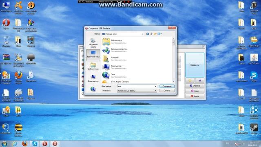This screenshot has width=261, height=147.
Task: Select Недавние места in the places bar
Action: coord(93,43)
